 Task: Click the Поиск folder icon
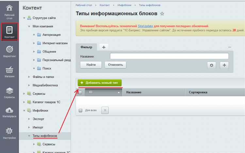[39, 68]
